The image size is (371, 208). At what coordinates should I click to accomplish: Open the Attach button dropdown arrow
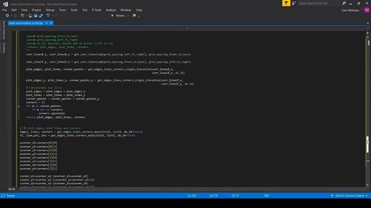(128, 16)
